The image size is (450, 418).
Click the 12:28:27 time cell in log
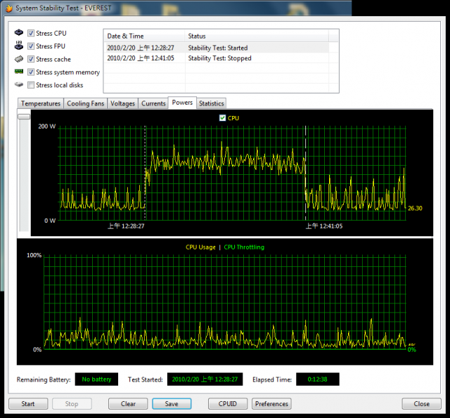click(141, 48)
